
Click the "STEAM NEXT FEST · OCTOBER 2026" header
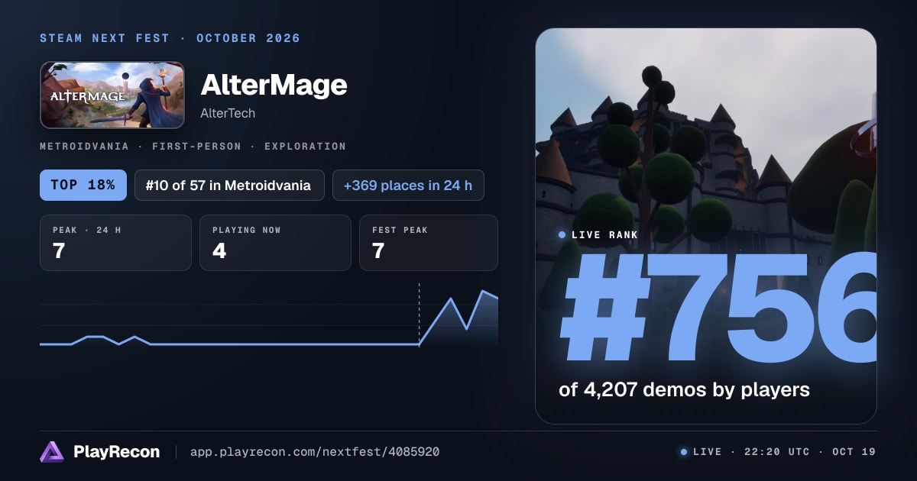coord(170,38)
